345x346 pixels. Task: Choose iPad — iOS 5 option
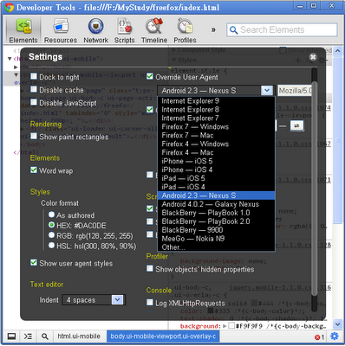point(216,178)
